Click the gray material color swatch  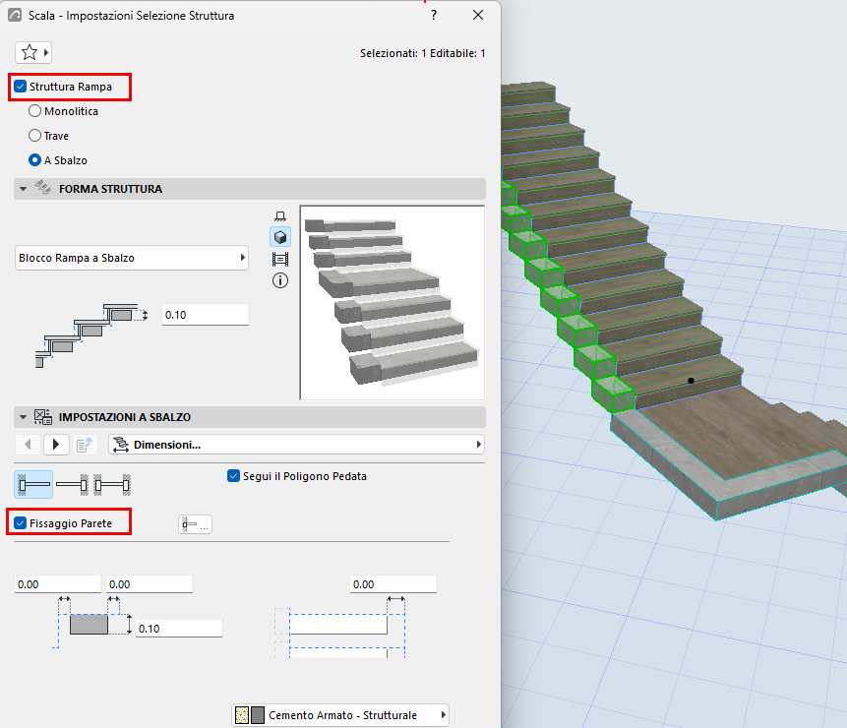tap(258, 715)
